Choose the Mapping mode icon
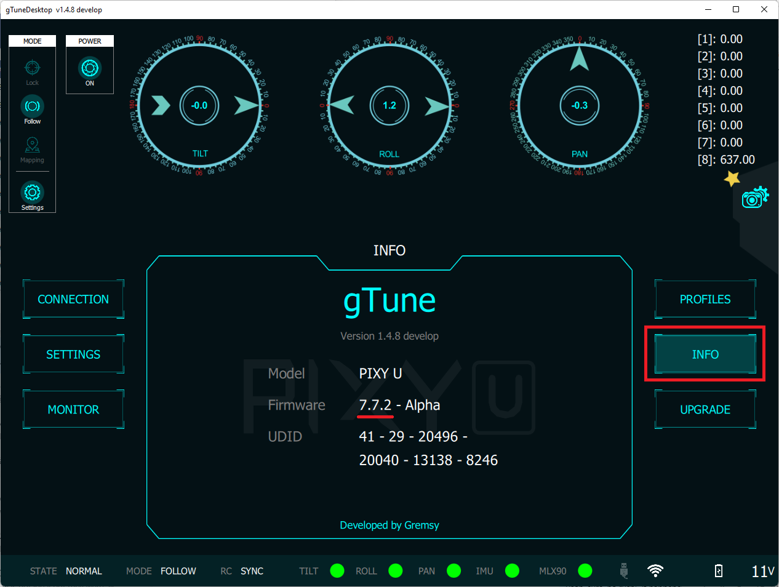779x587 pixels. tap(32, 146)
